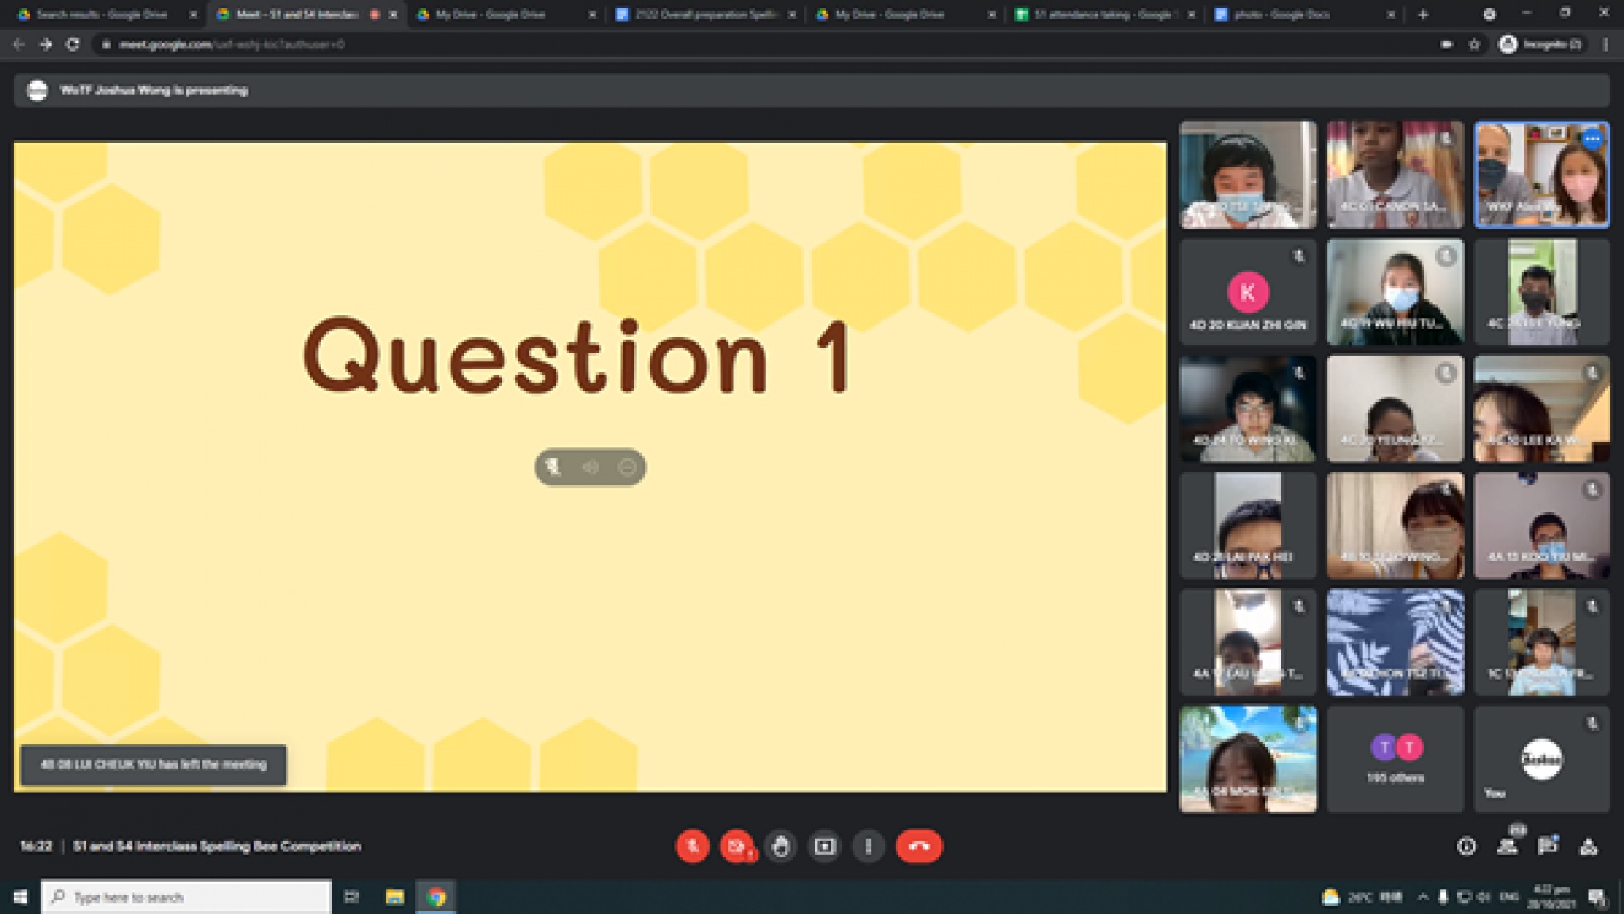The height and width of the screenshot is (914, 1624).
Task: Expand the 193 others participant tile
Action: tap(1395, 758)
